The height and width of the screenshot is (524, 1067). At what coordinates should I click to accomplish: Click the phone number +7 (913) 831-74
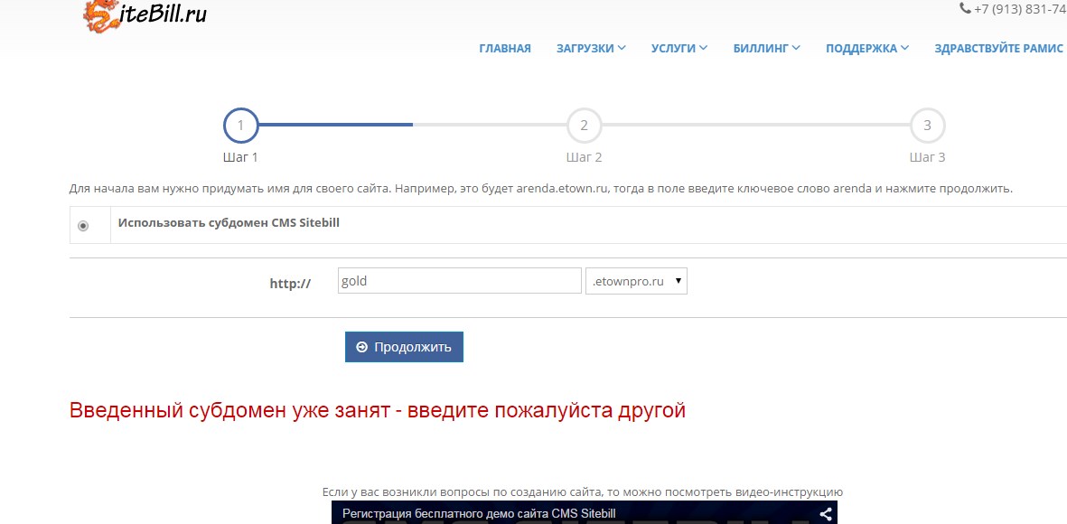tap(1020, 10)
